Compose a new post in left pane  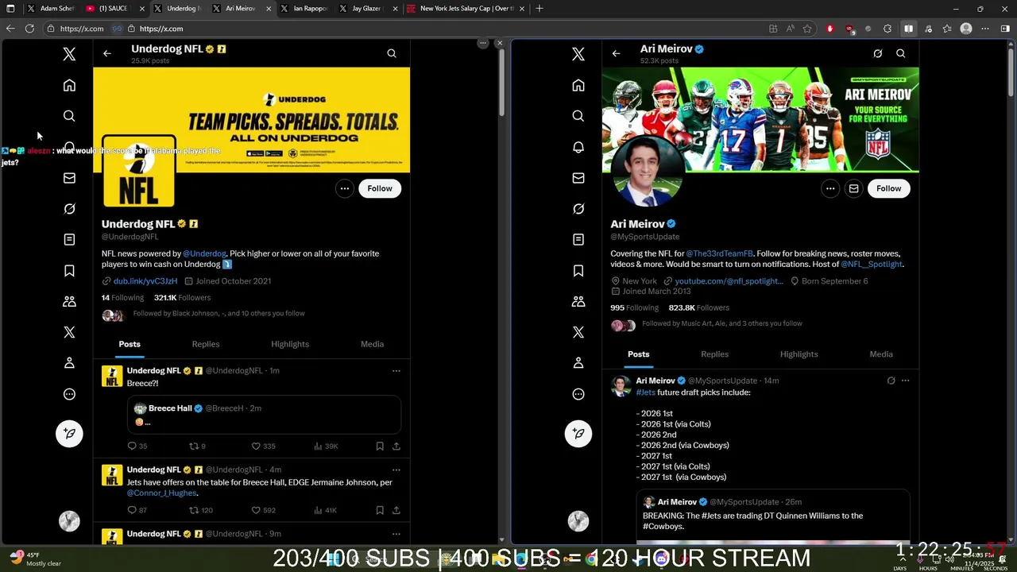tap(69, 433)
